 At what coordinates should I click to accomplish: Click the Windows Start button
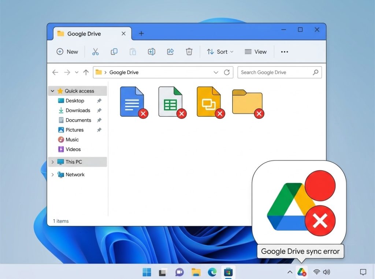tap(146, 272)
